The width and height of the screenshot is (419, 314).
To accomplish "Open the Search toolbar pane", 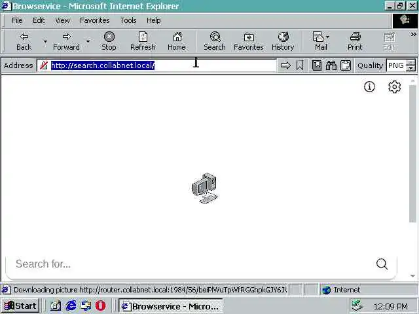I will click(x=215, y=41).
